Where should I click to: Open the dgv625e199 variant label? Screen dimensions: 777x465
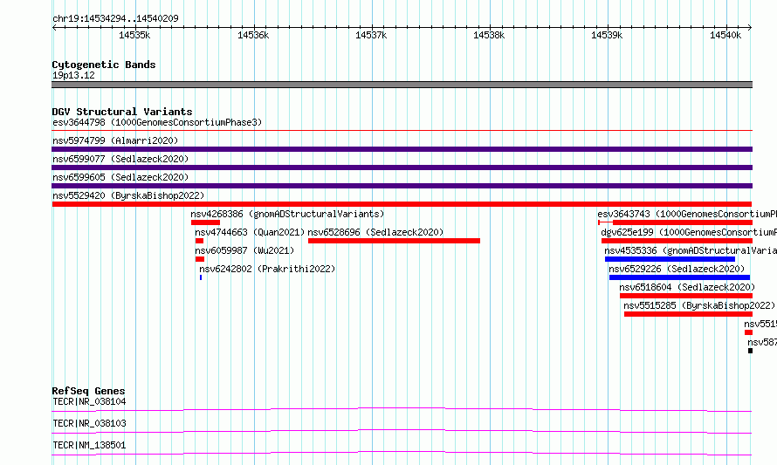[689, 232]
